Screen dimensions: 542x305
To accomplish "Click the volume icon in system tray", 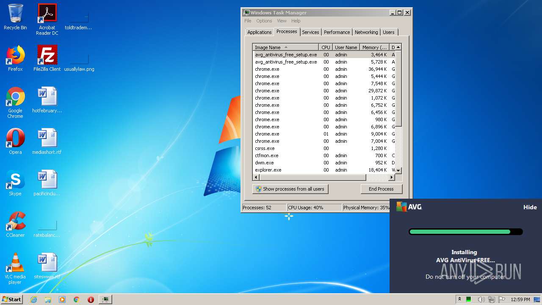I will pyautogui.click(x=481, y=299).
